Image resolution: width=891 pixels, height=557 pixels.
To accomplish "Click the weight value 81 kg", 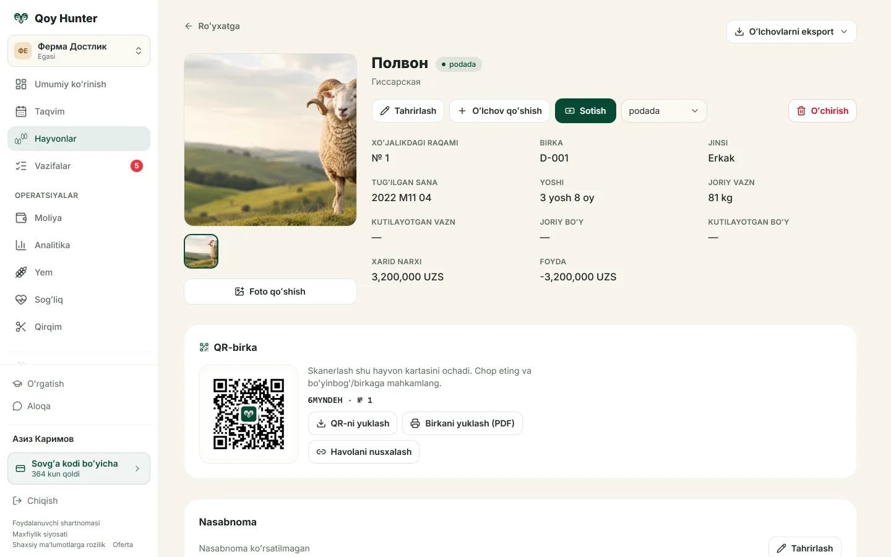I will click(x=720, y=197).
